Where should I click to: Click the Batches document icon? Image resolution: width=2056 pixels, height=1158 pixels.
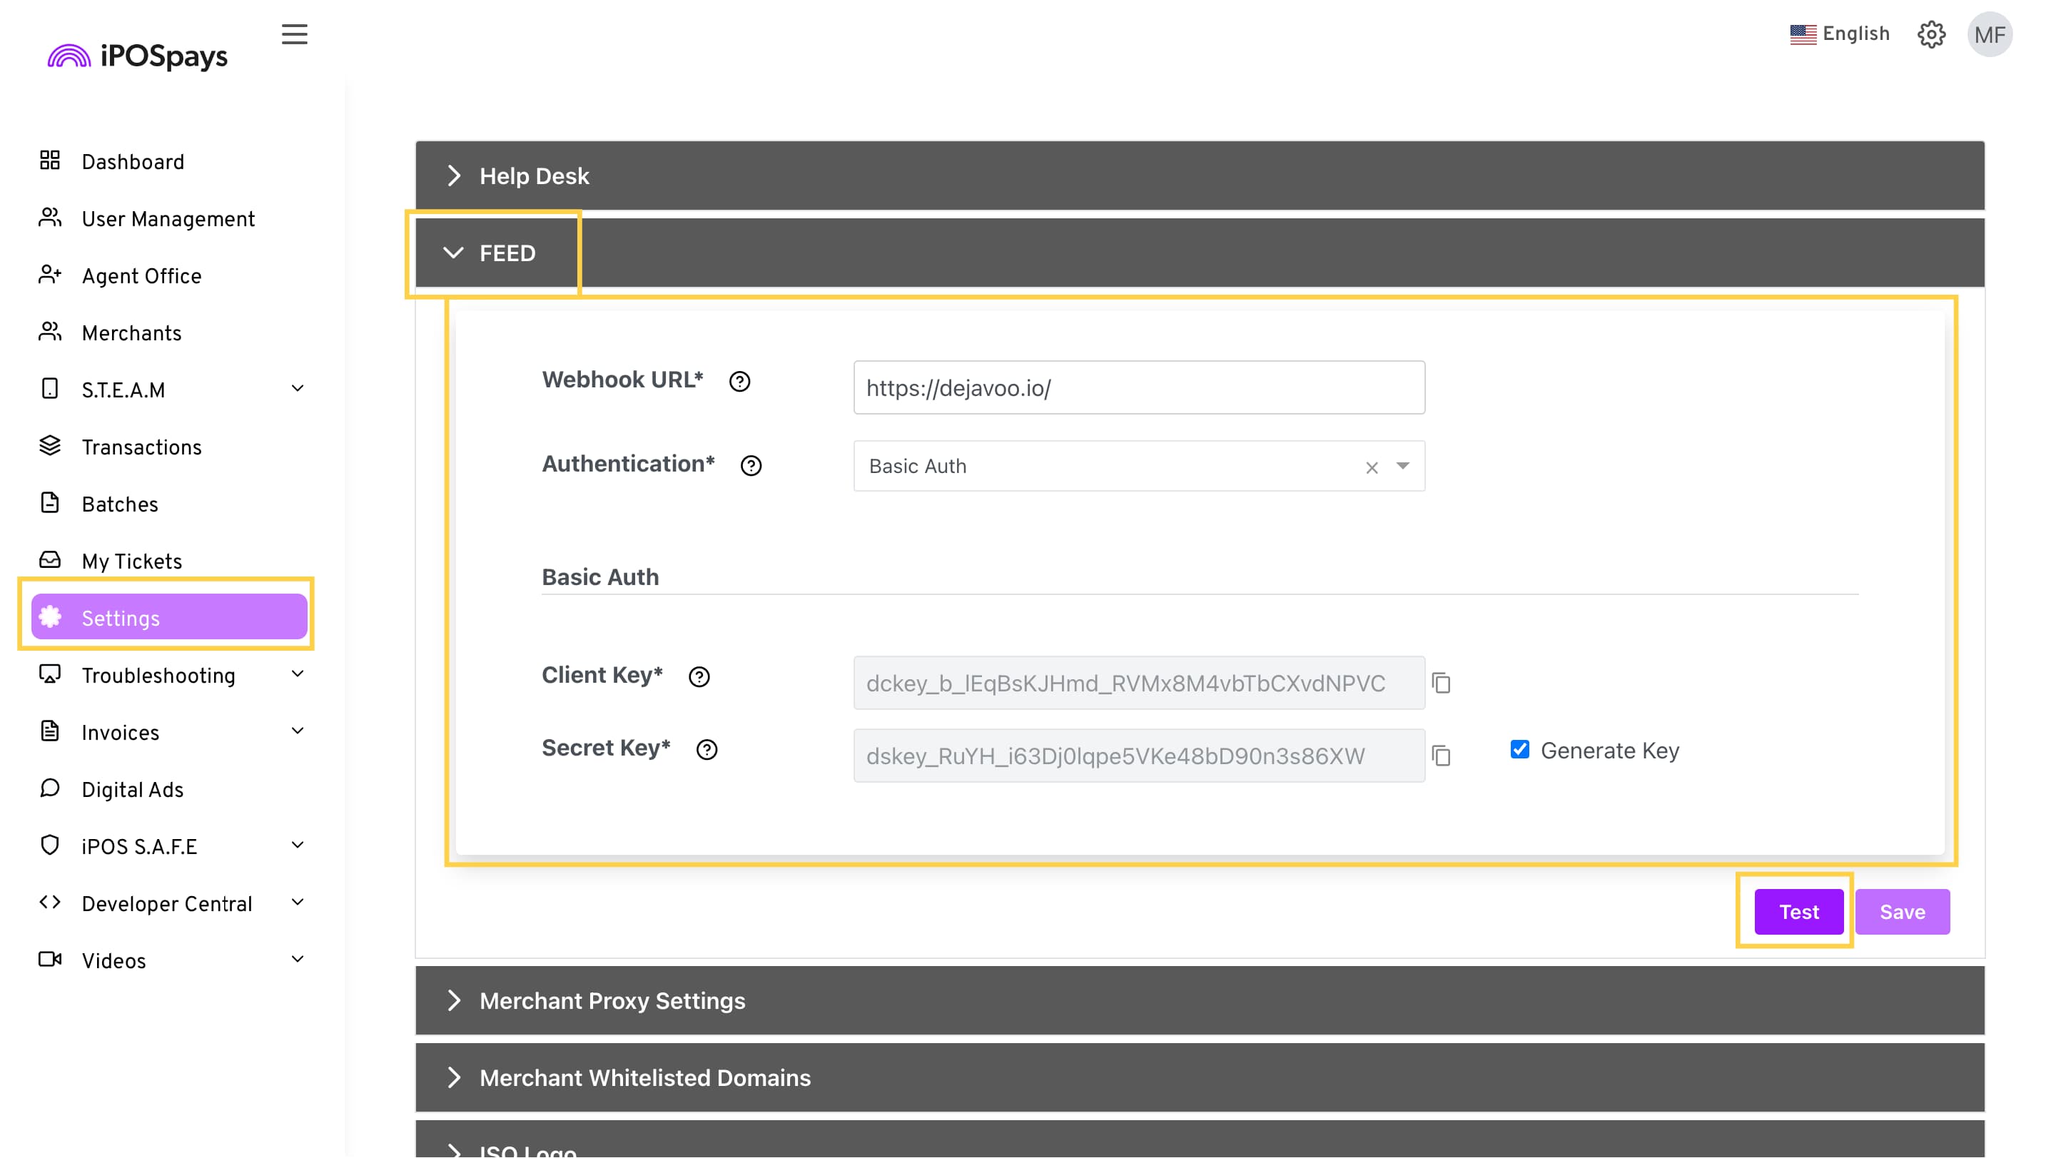[49, 503]
